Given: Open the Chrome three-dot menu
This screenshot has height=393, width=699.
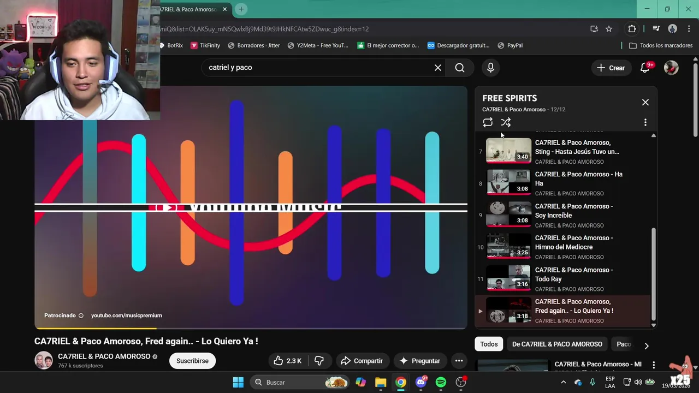Looking at the screenshot, I should pyautogui.click(x=688, y=29).
